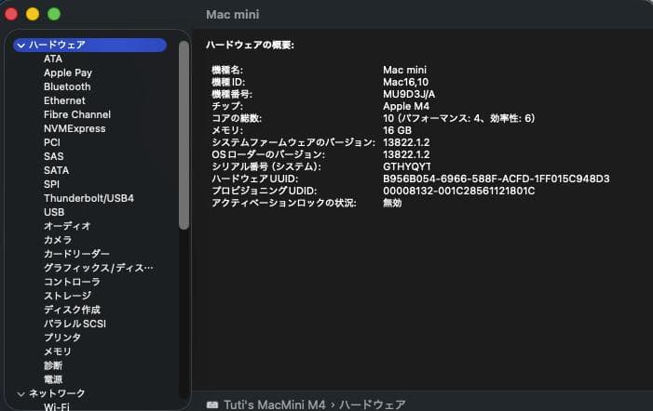Click the computer icon in path bar
This screenshot has height=411, width=653.
212,404
